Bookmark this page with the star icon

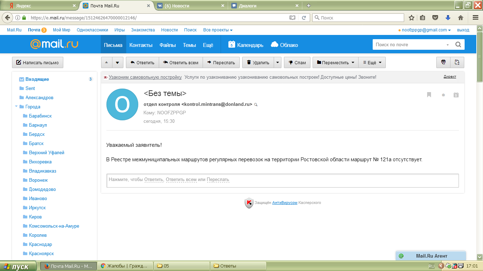411,18
